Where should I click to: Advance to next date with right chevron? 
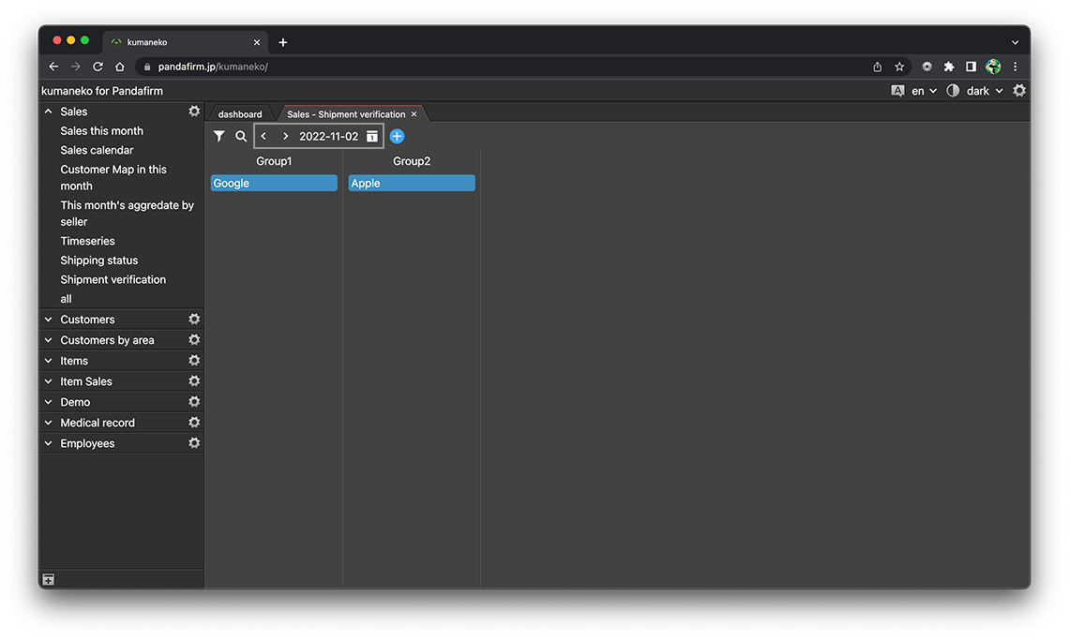[x=286, y=137]
